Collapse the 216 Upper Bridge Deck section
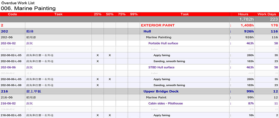This screenshot has width=279, height=118. click(x=139, y=91)
